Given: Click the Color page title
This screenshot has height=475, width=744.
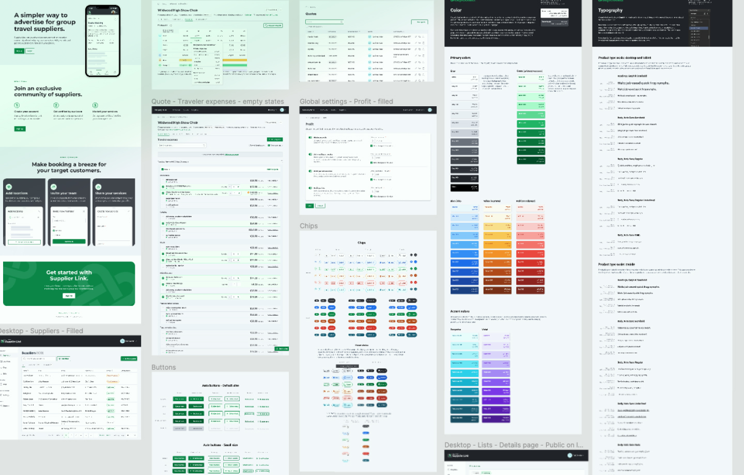Looking at the screenshot, I should pos(456,10).
